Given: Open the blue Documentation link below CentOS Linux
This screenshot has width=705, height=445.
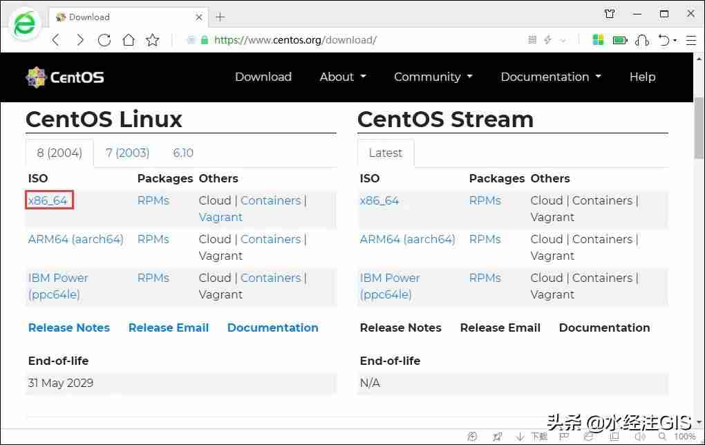Looking at the screenshot, I should 272,328.
